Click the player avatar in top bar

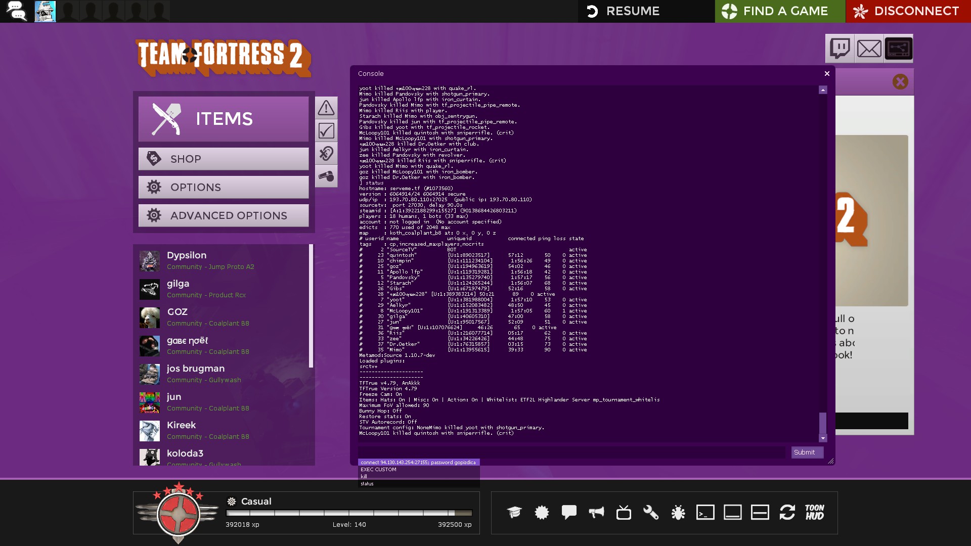[45, 11]
